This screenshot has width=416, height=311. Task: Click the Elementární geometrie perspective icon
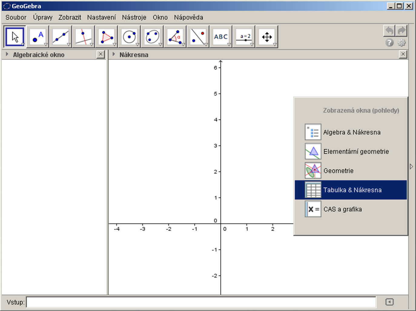point(313,151)
